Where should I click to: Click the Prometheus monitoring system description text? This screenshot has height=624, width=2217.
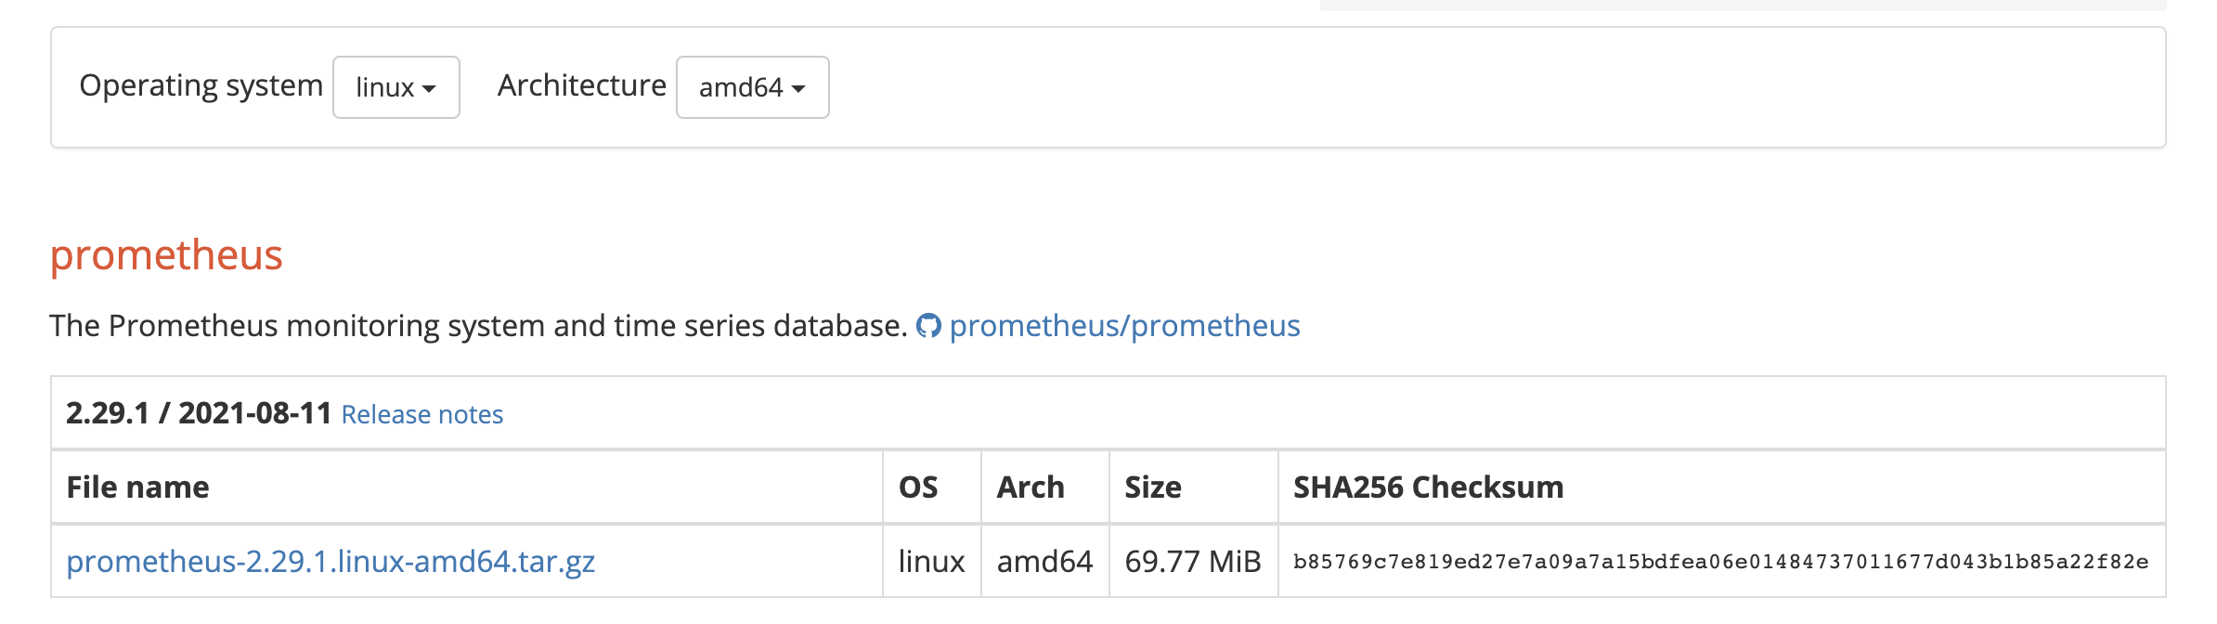pyautogui.click(x=478, y=326)
